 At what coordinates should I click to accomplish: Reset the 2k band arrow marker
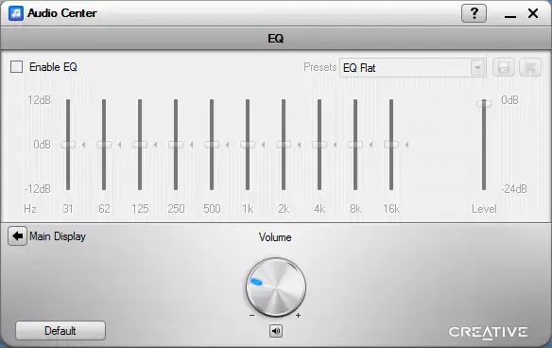pyautogui.click(x=300, y=145)
